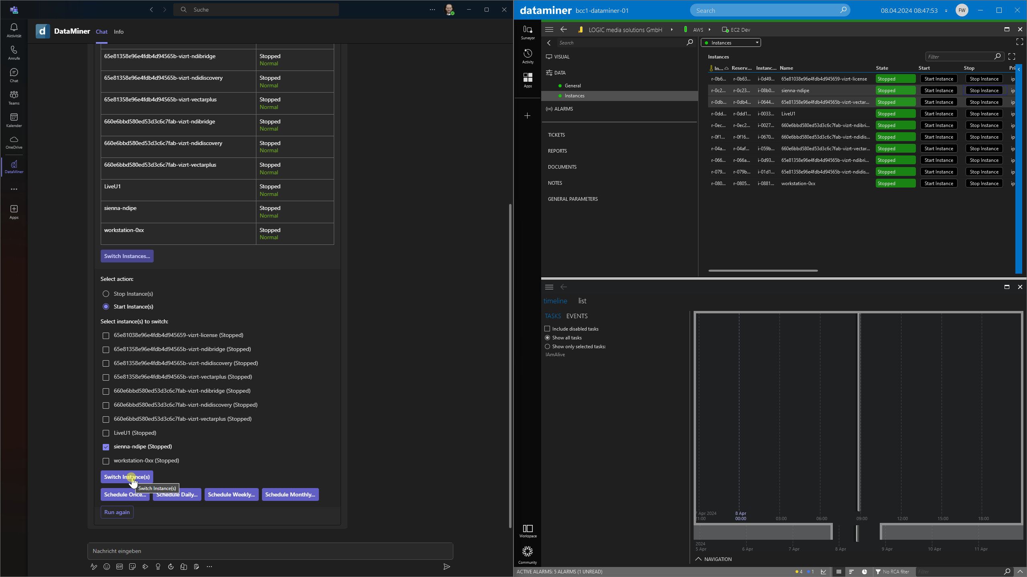1027x577 pixels.
Task: Click the Schedule Monthly... button
Action: point(290,494)
